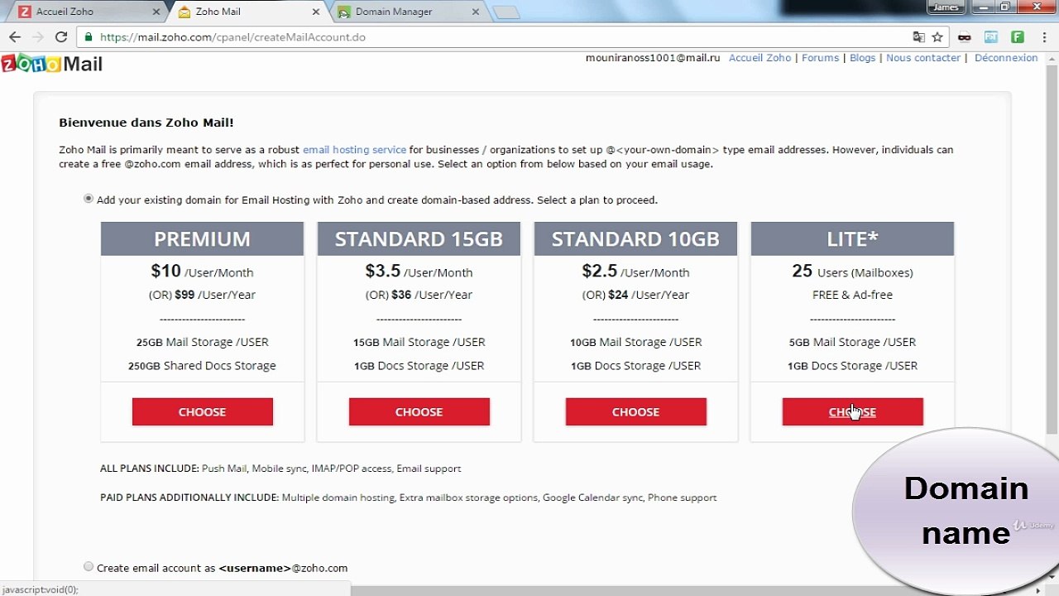Click the (OR) $36 /User/Year text
Viewport: 1059px width, 596px height.
tap(419, 295)
